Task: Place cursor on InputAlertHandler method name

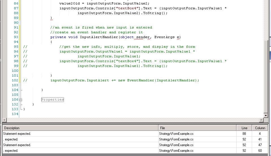Action: (99, 37)
